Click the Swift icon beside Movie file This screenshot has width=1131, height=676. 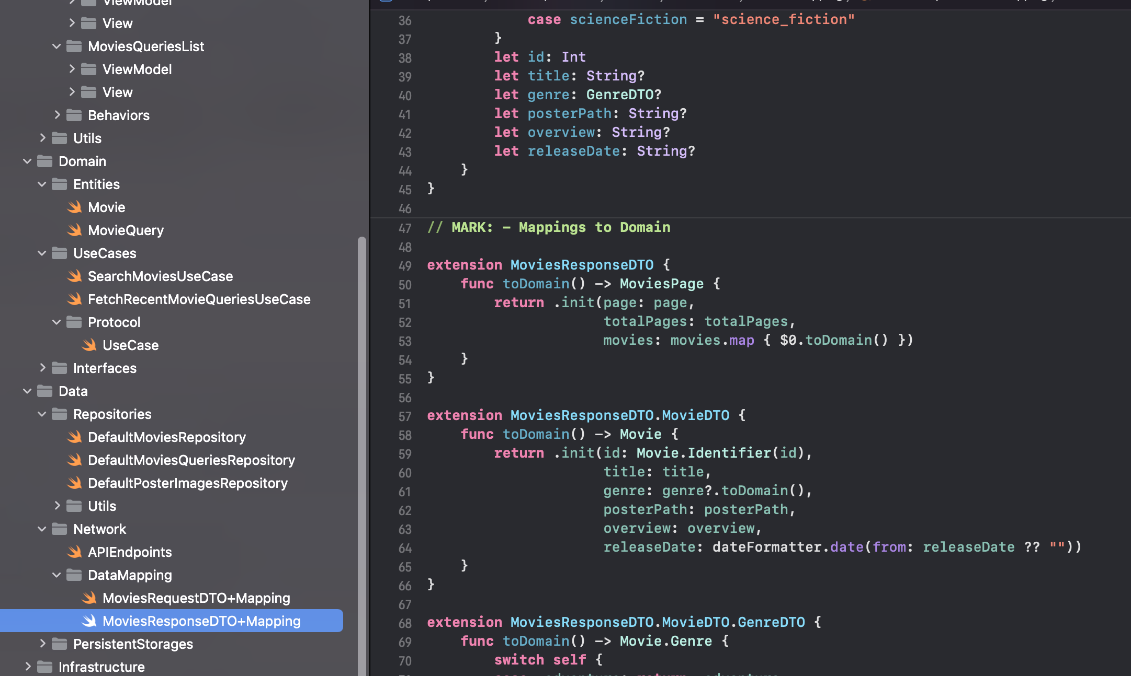75,207
